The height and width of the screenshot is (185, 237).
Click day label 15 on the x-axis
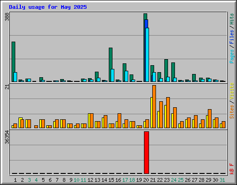pyautogui.click(x=111, y=180)
